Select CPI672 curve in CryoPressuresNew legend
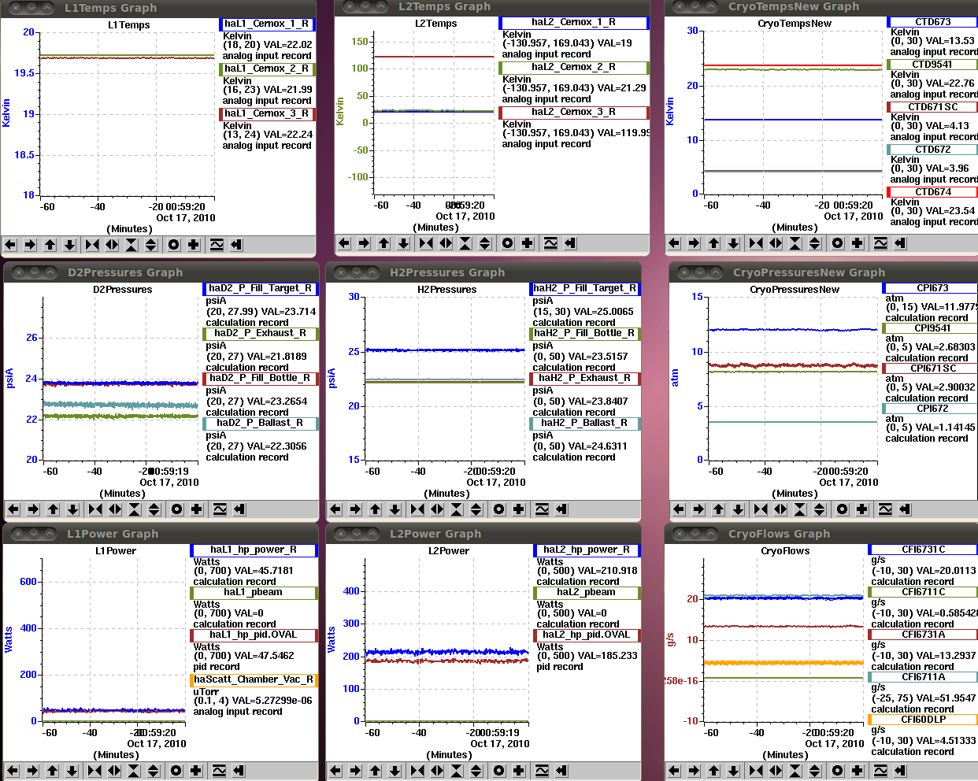 tap(930, 409)
